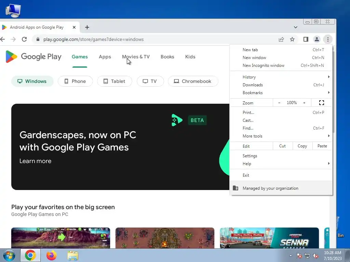Screen dimensions: 350x262
Task: Open the tab search chevron
Action: click(x=296, y=27)
